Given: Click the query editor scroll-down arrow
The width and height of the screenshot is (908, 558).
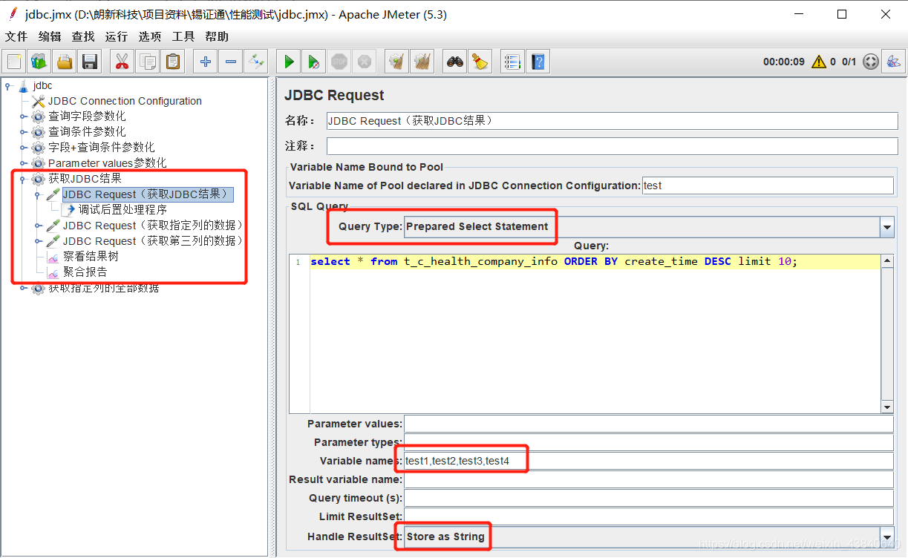Looking at the screenshot, I should point(887,407).
